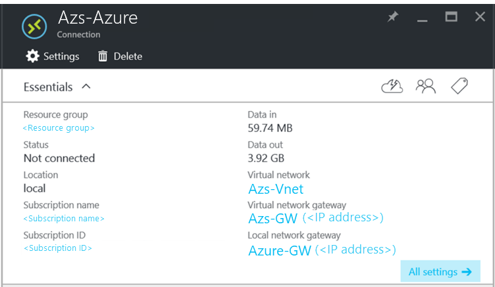Open the Subscription name link

[64, 219]
